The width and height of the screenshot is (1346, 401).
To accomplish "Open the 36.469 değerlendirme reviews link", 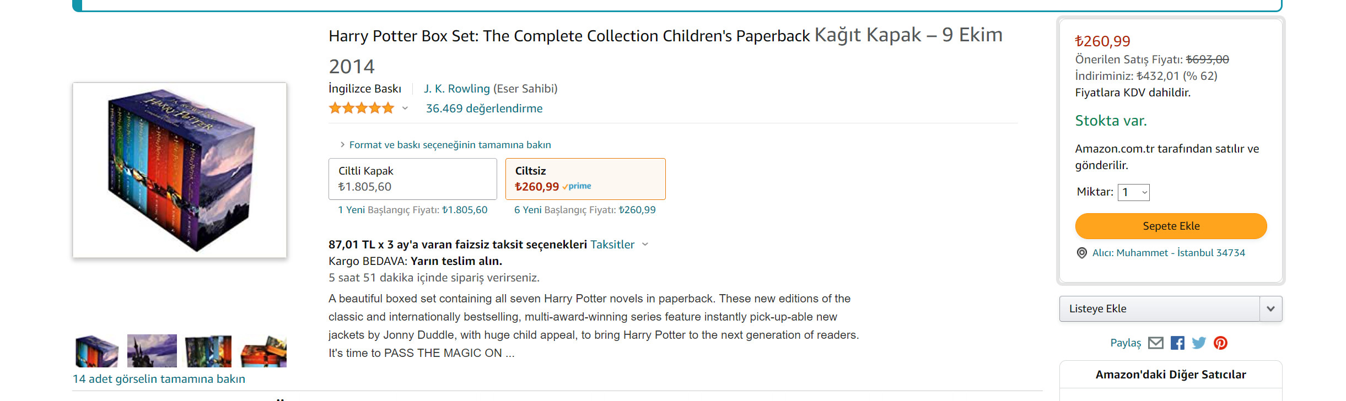I will 484,109.
